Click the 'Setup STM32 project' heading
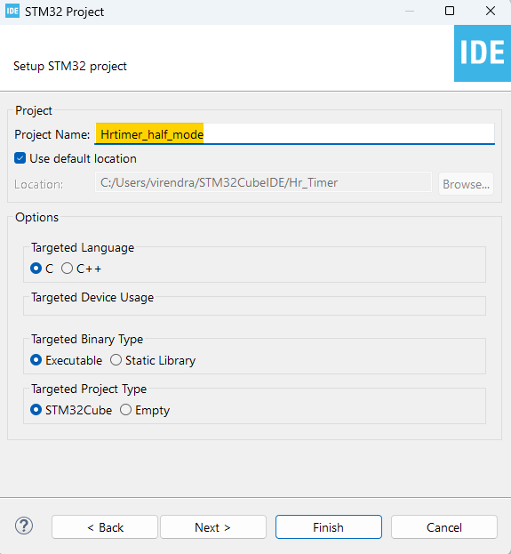511x554 pixels. tap(70, 66)
